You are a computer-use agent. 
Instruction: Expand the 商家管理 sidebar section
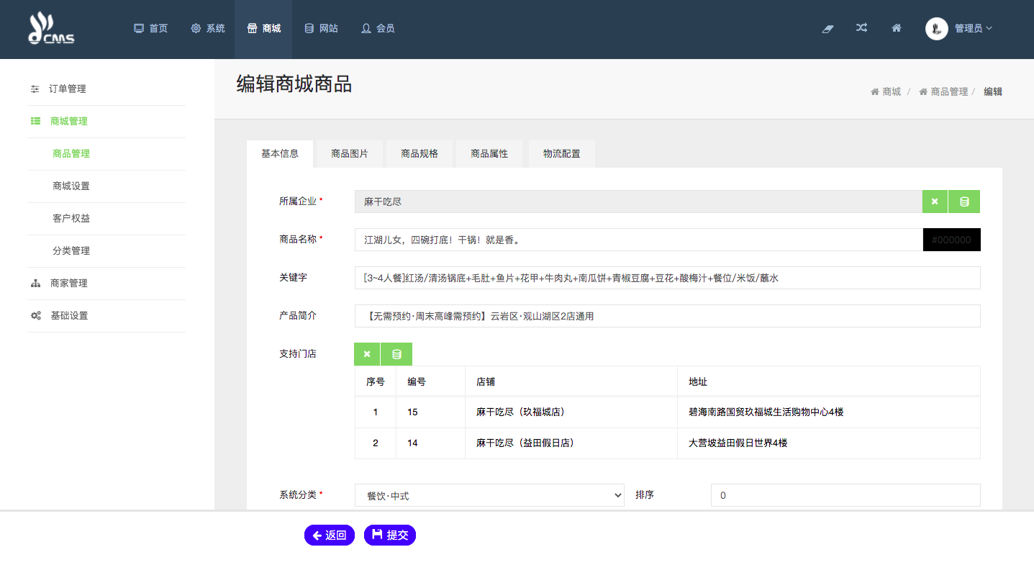point(68,283)
